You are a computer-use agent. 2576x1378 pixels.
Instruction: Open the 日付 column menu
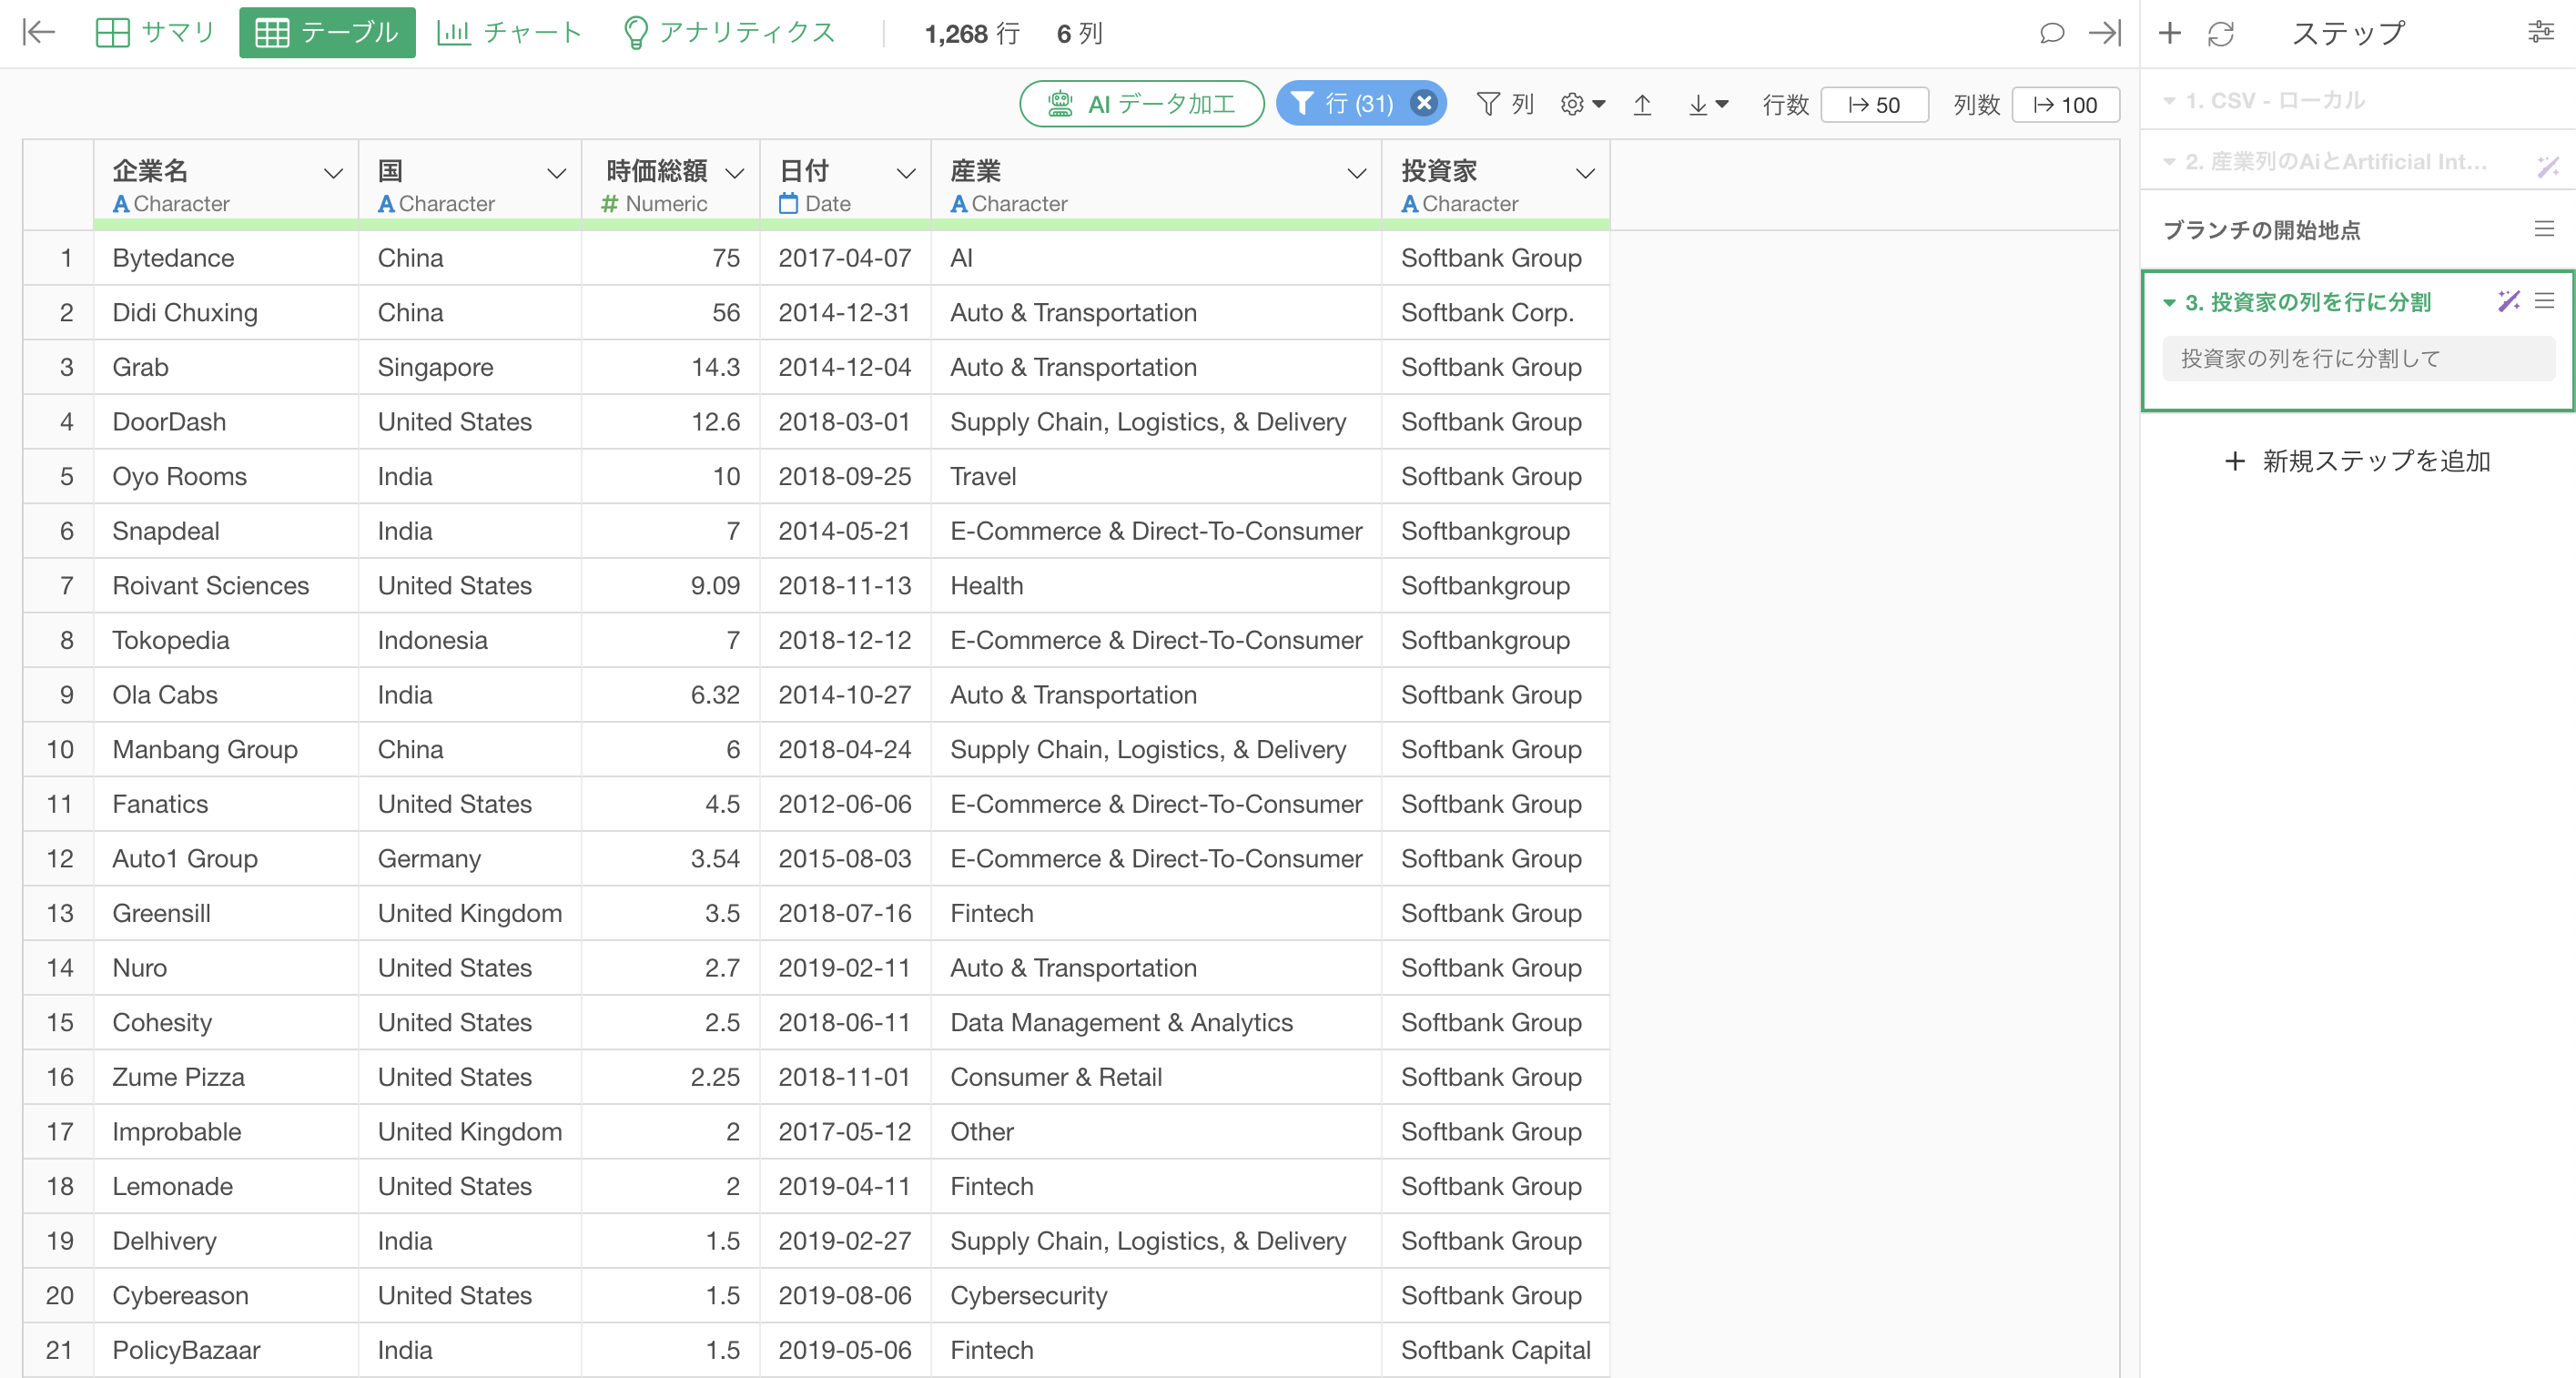click(906, 174)
